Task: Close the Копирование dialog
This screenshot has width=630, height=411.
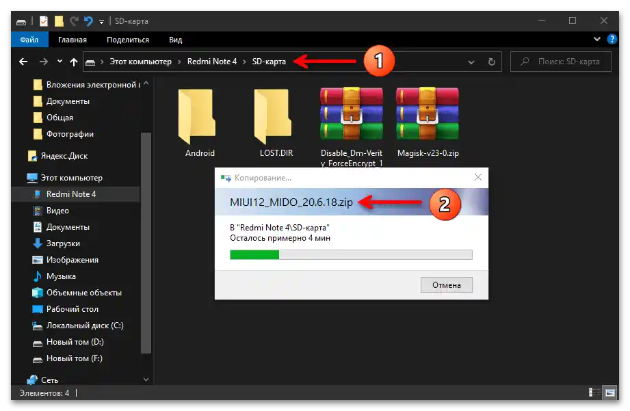Action: coord(477,177)
